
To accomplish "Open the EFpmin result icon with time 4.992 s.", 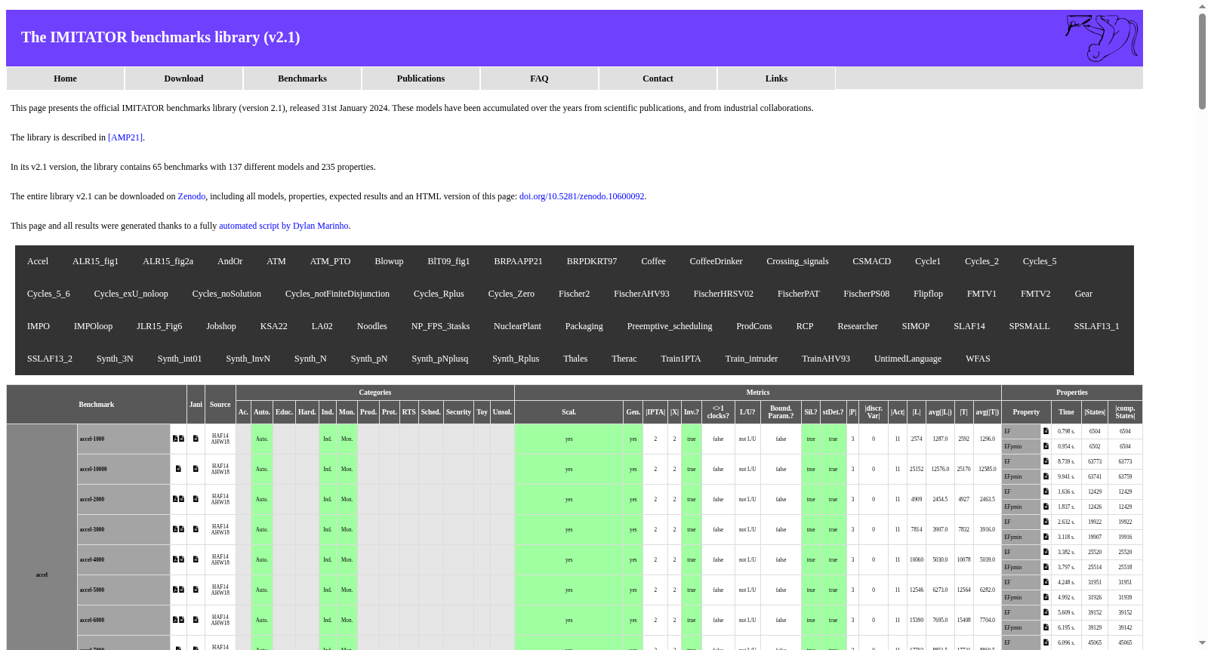I will [x=1046, y=597].
